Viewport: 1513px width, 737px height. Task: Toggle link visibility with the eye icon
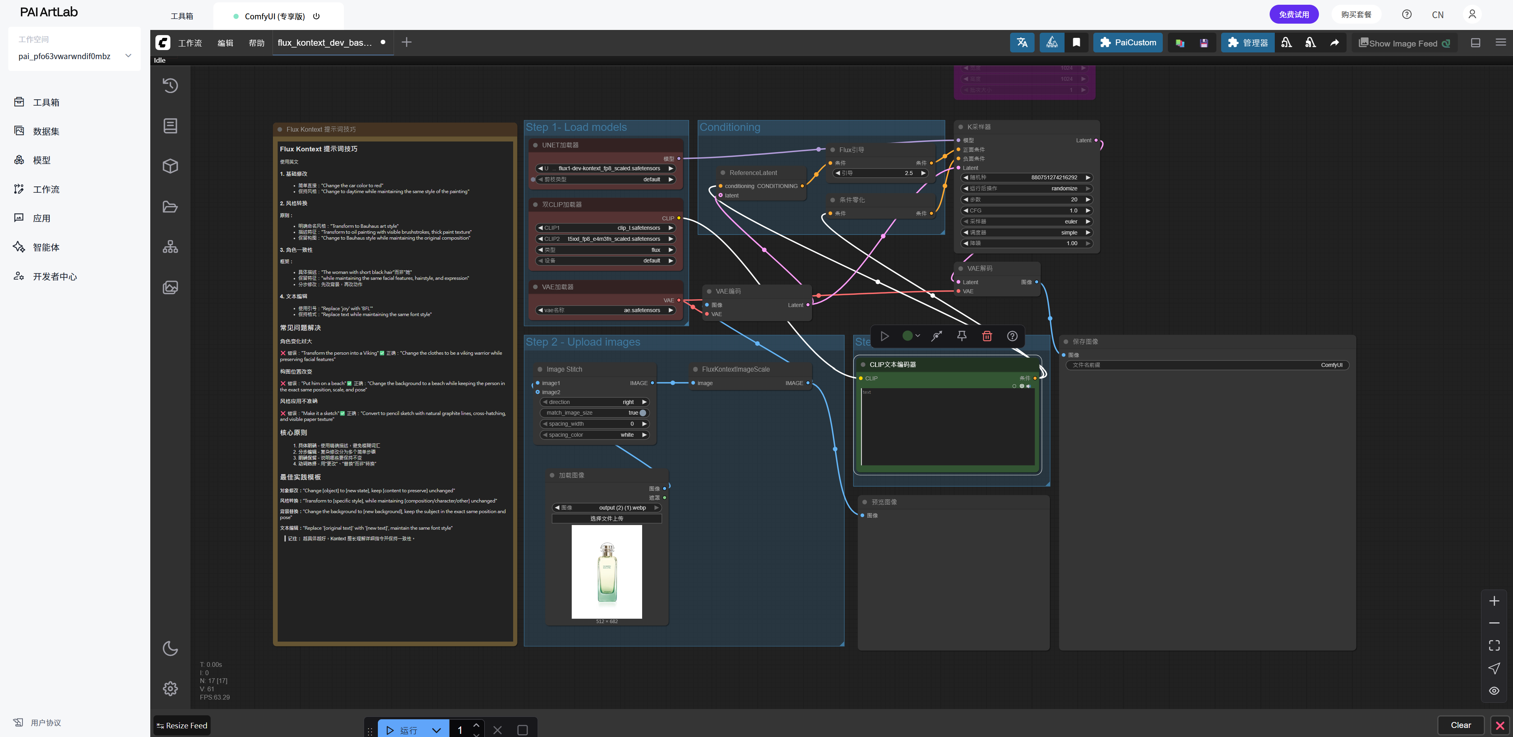click(1494, 690)
